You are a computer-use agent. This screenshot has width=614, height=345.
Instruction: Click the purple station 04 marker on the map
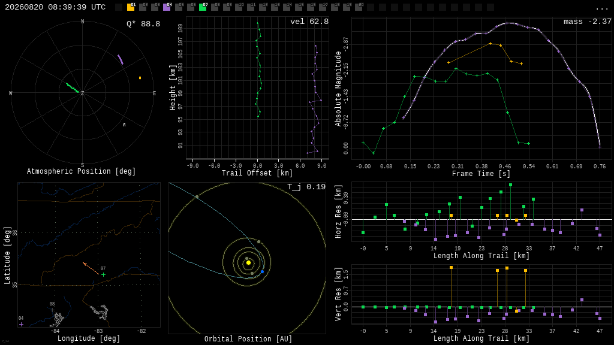click(x=21, y=324)
